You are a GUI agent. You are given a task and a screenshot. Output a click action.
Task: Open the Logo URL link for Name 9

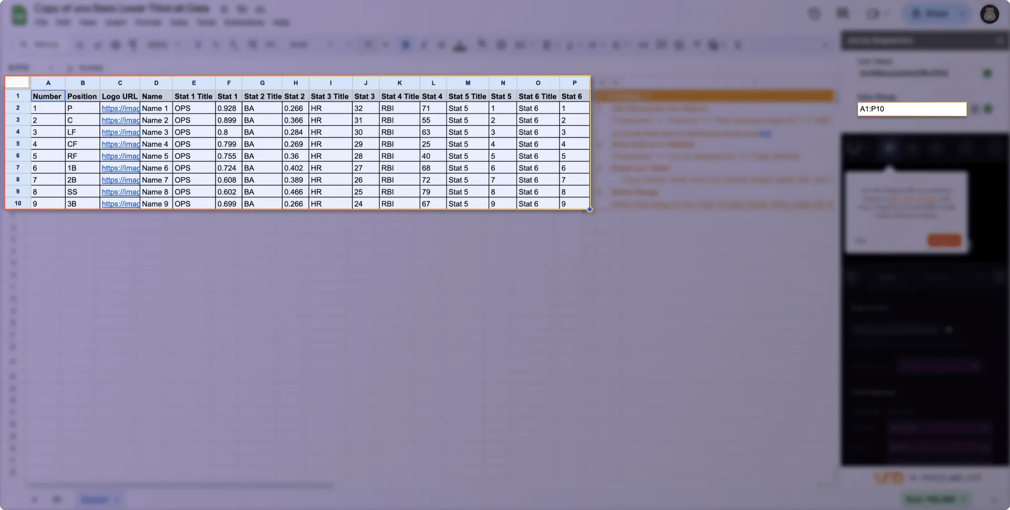120,204
